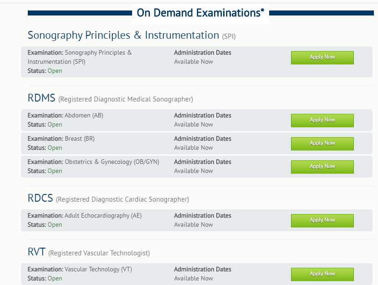This screenshot has height=285, width=378.
Task: Click Apply Now for Adult Echocardiography (AE)
Action: 322,220
